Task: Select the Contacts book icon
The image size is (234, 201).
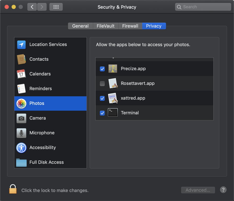Action: click(21, 59)
